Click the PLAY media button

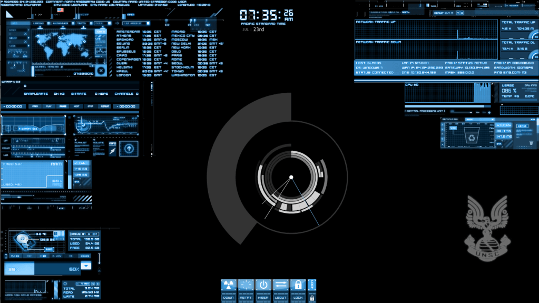click(x=49, y=106)
